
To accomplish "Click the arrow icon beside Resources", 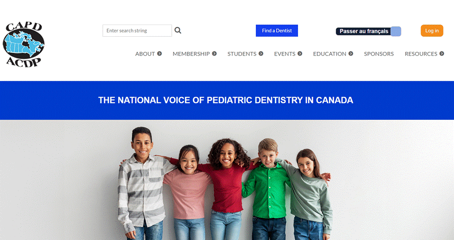I will (442, 53).
